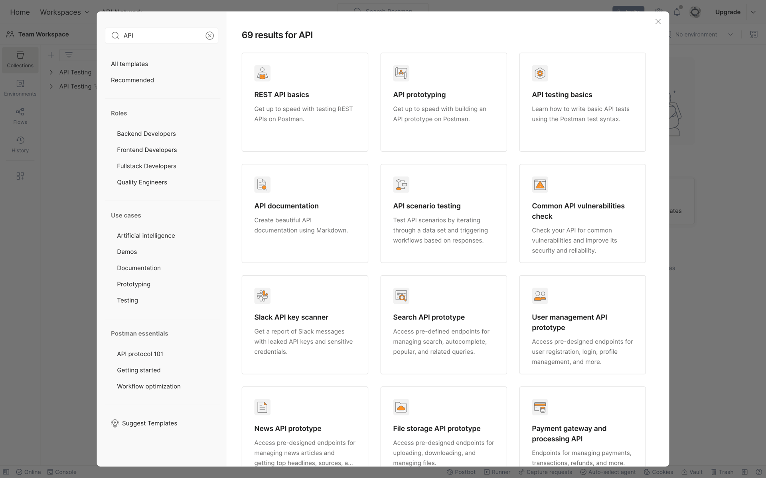Open the History sidebar tab
Viewport: 766px width, 478px height.
pyautogui.click(x=20, y=145)
